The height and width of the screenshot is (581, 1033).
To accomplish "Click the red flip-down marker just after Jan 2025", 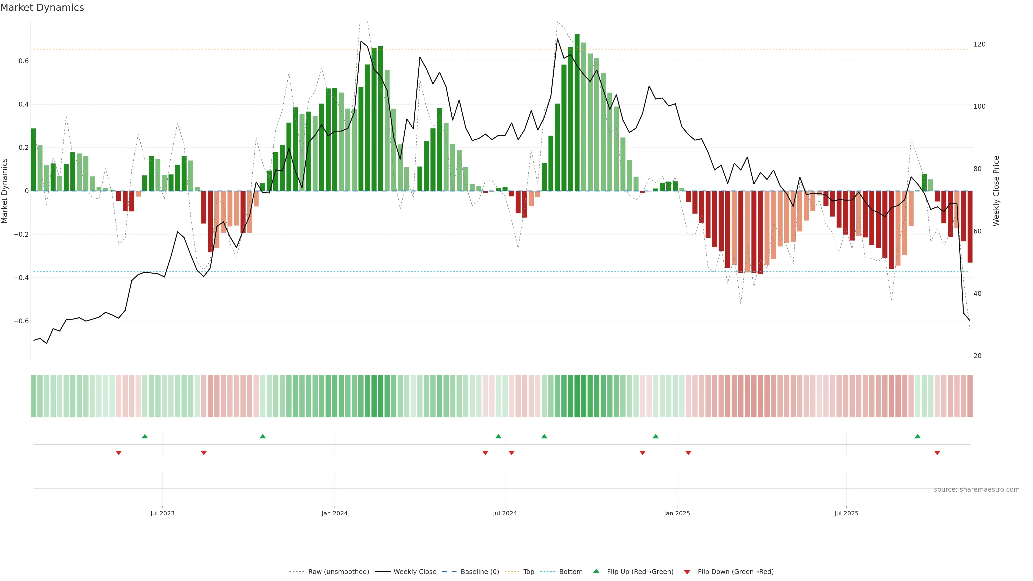I will [x=689, y=453].
